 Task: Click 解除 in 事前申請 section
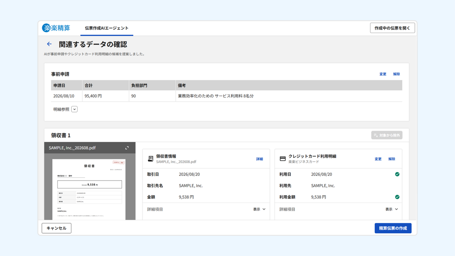tap(397, 74)
